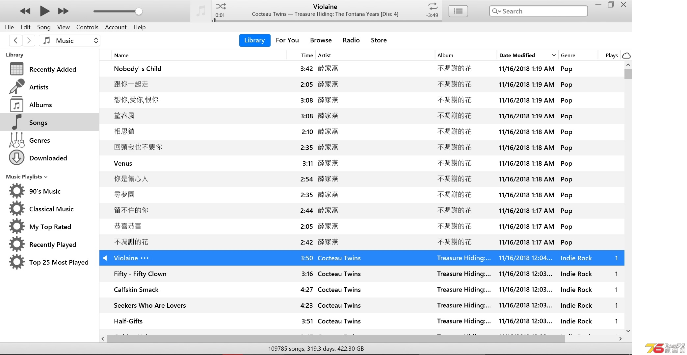The height and width of the screenshot is (355, 687).
Task: Open the Controls menu
Action: [x=87, y=27]
